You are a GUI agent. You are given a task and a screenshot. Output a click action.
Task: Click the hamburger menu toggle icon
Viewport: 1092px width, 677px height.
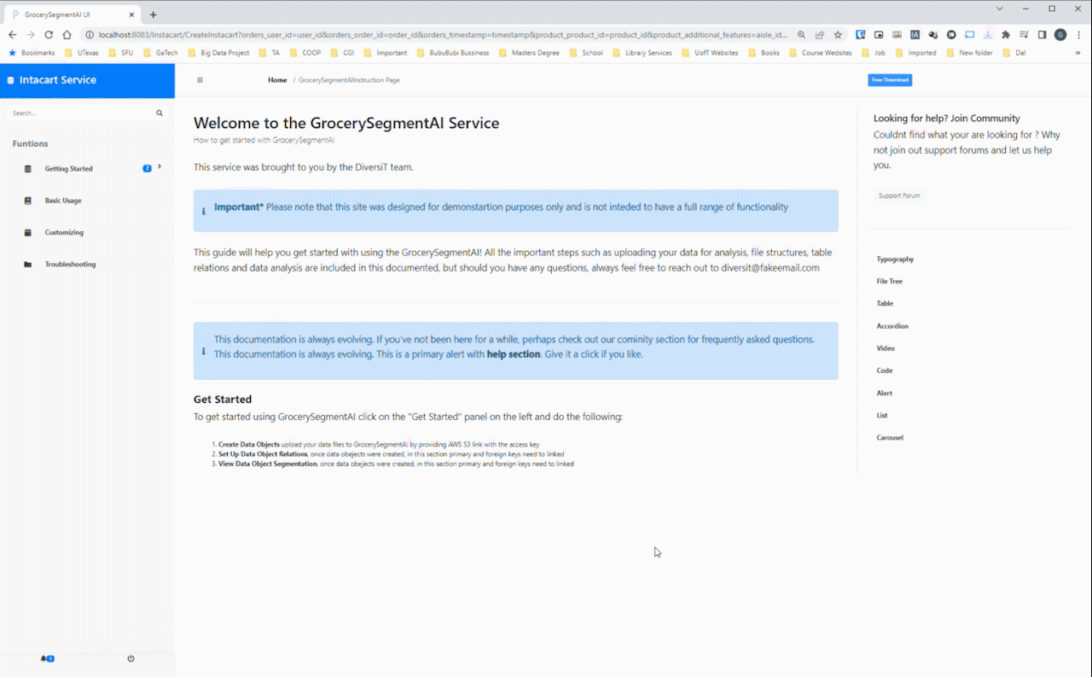pos(200,80)
